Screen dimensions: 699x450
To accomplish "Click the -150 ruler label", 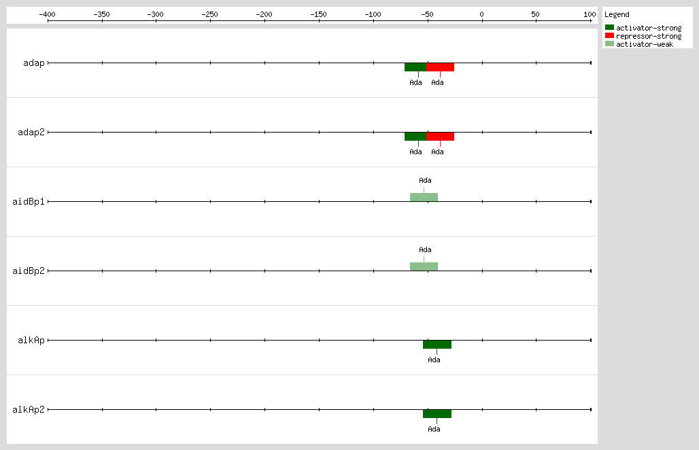I will coord(319,14).
